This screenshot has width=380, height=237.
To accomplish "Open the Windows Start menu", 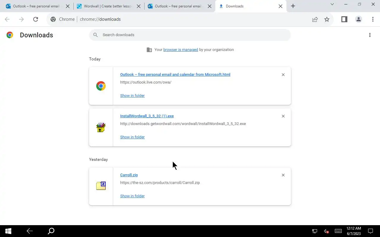I will tap(8, 231).
